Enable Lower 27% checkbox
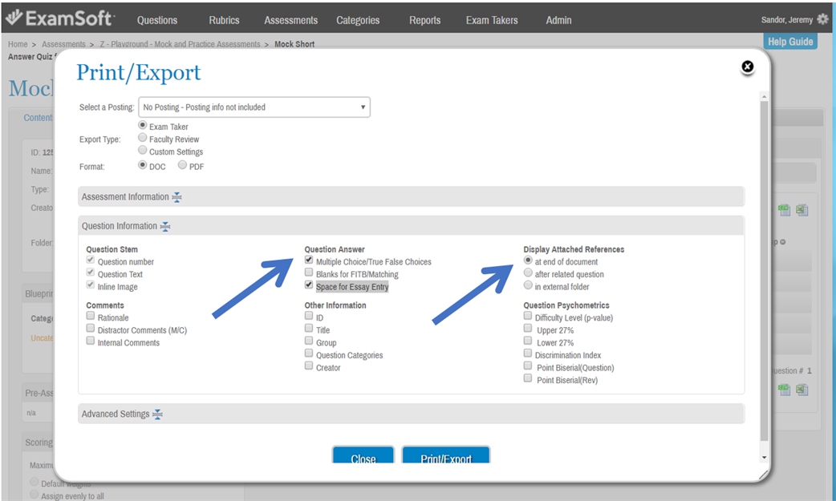This screenshot has width=836, height=501. (x=528, y=341)
